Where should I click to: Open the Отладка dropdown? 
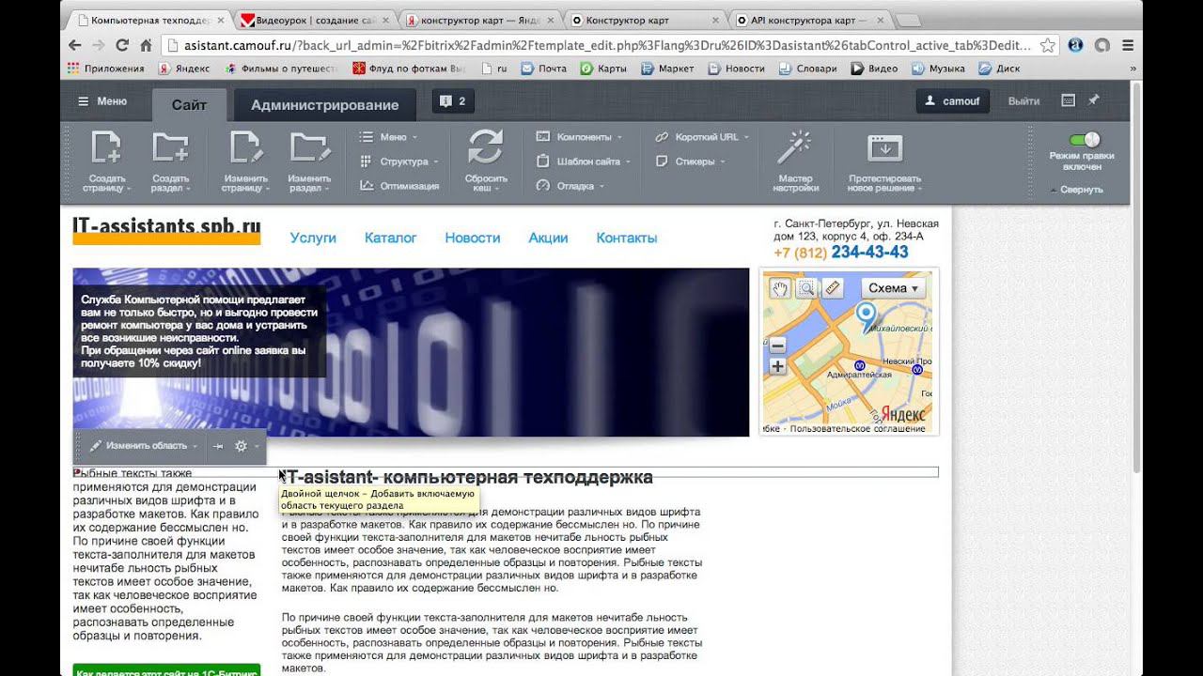(570, 186)
